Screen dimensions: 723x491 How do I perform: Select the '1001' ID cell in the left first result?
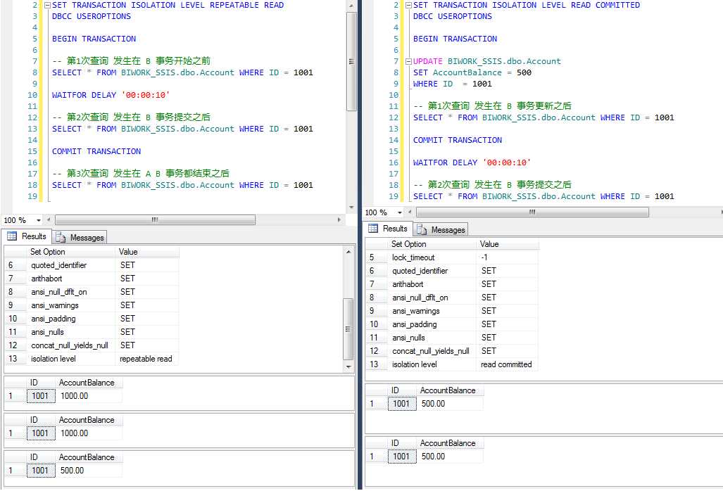coord(41,396)
